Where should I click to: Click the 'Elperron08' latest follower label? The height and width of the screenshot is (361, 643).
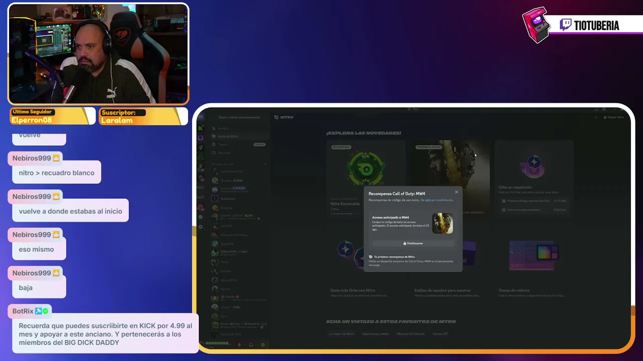click(32, 120)
